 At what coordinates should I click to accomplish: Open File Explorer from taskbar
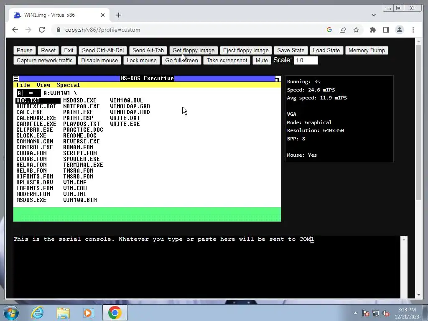(x=63, y=313)
